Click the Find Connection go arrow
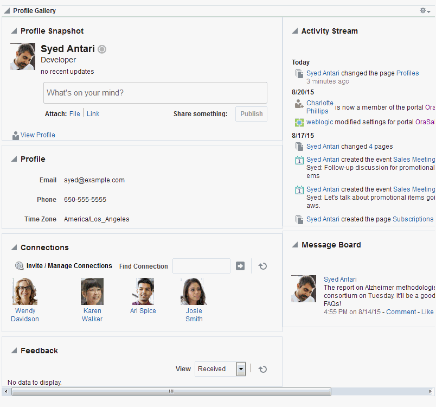 240,266
